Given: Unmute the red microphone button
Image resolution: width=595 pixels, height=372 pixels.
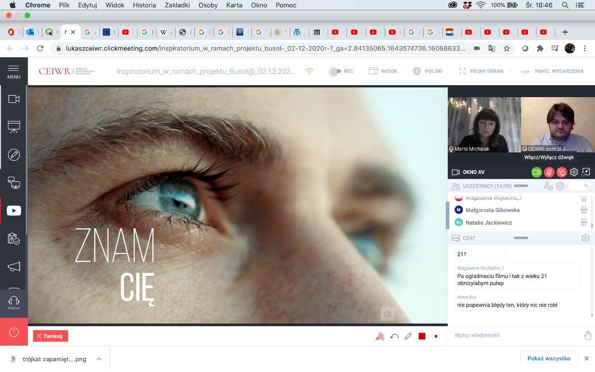Looking at the screenshot, I should point(549,172).
